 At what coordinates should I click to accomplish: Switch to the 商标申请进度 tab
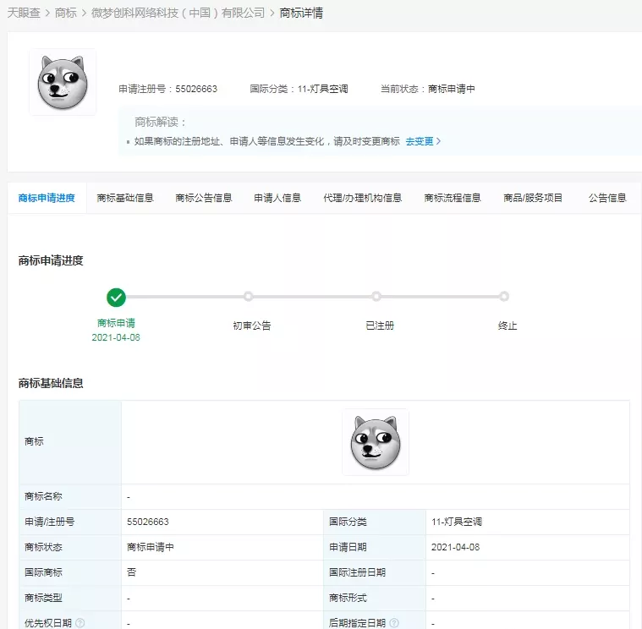(47, 198)
